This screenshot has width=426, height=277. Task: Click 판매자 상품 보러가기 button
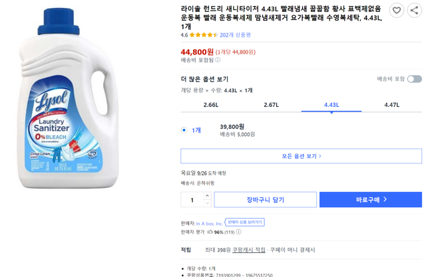[245, 223]
